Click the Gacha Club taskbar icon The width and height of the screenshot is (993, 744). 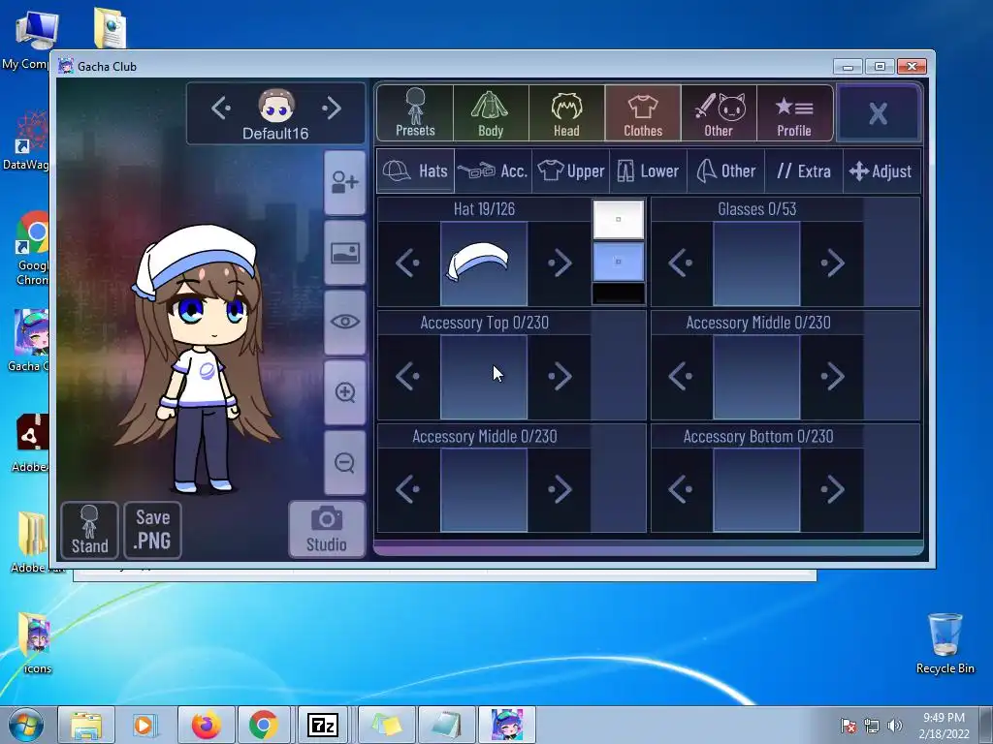click(506, 725)
